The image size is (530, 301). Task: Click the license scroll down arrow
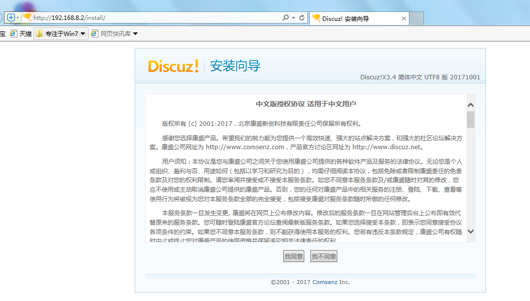tap(470, 231)
